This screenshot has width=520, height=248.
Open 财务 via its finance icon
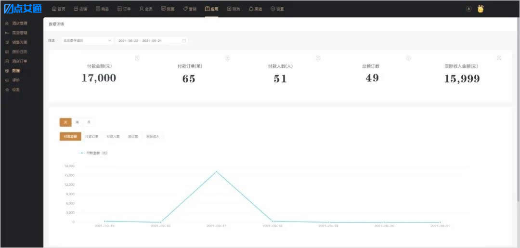[x=229, y=9]
